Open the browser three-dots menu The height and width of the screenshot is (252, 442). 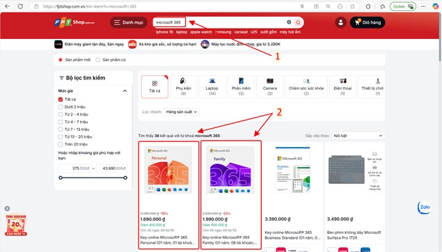pos(423,6)
